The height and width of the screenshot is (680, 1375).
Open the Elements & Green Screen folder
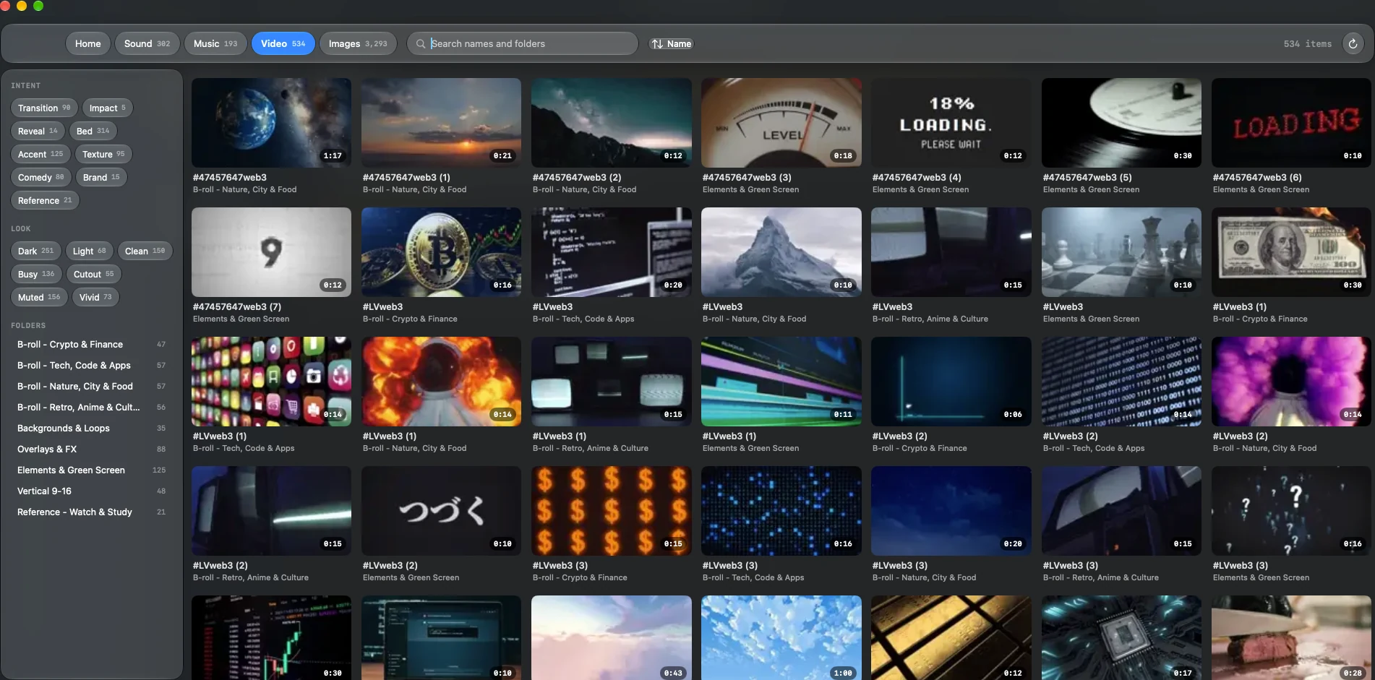pyautogui.click(x=91, y=470)
